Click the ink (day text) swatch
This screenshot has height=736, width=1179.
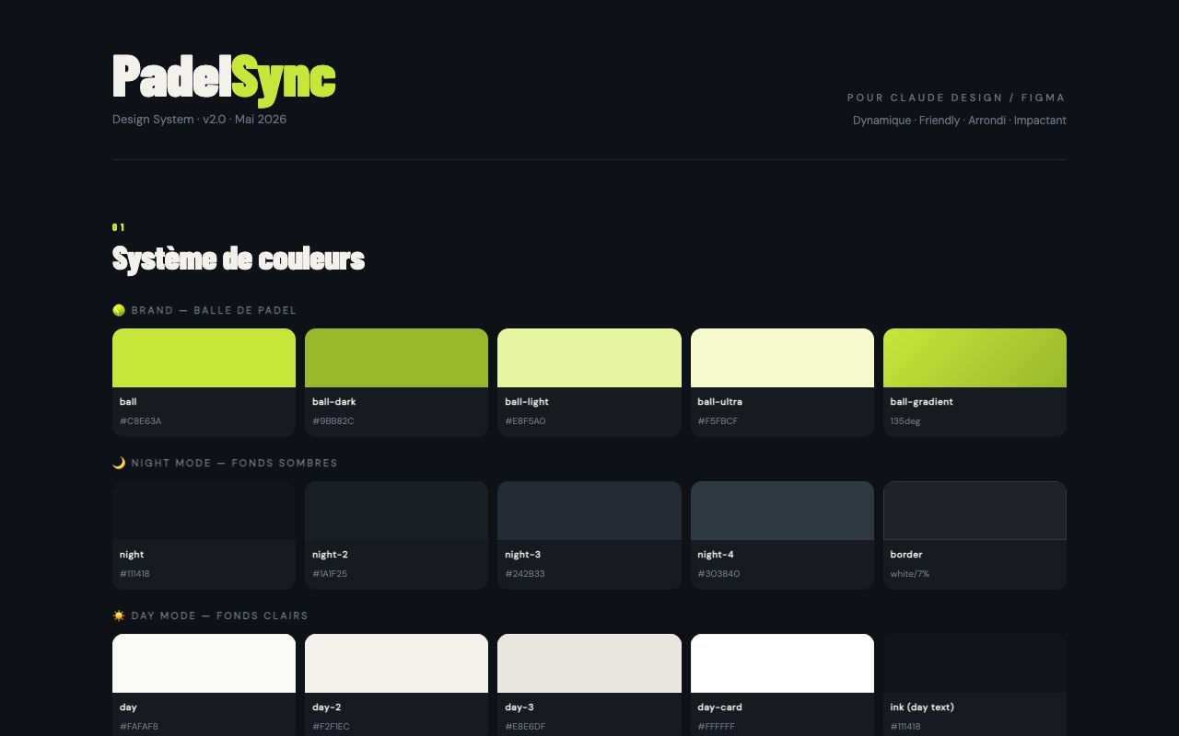[975, 663]
